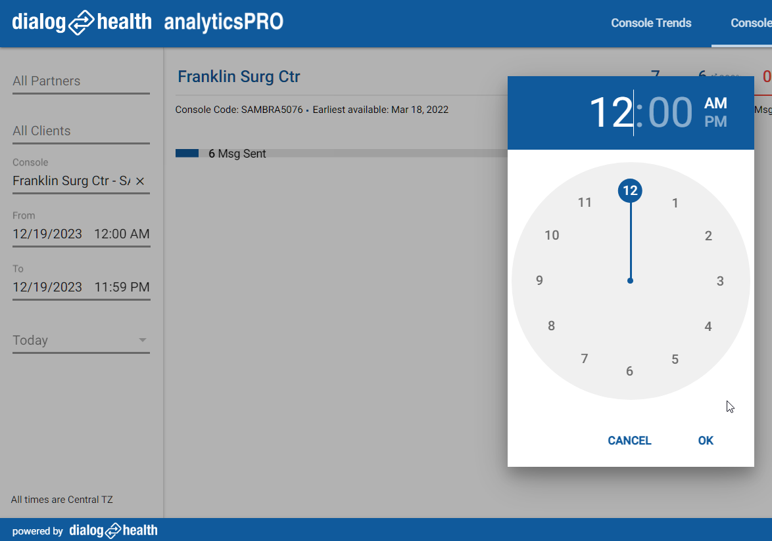Select hour 3 on the clock face
The height and width of the screenshot is (541, 772).
pyautogui.click(x=720, y=281)
